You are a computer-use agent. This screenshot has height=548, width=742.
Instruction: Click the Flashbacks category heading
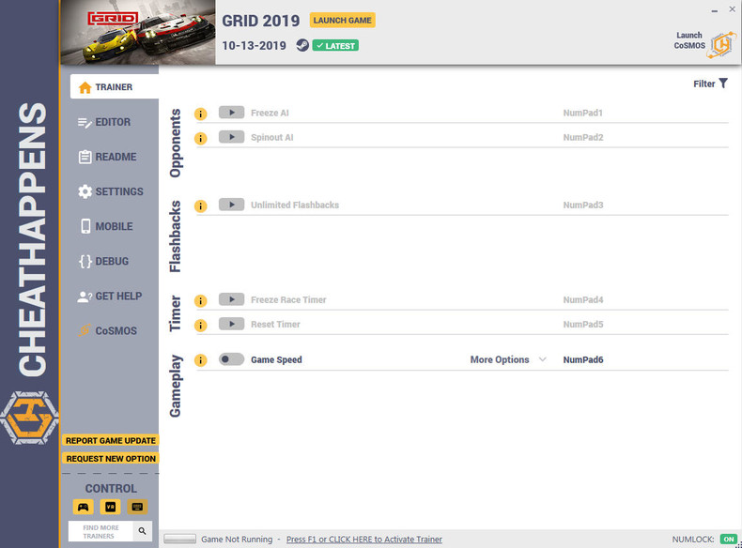pyautogui.click(x=175, y=236)
